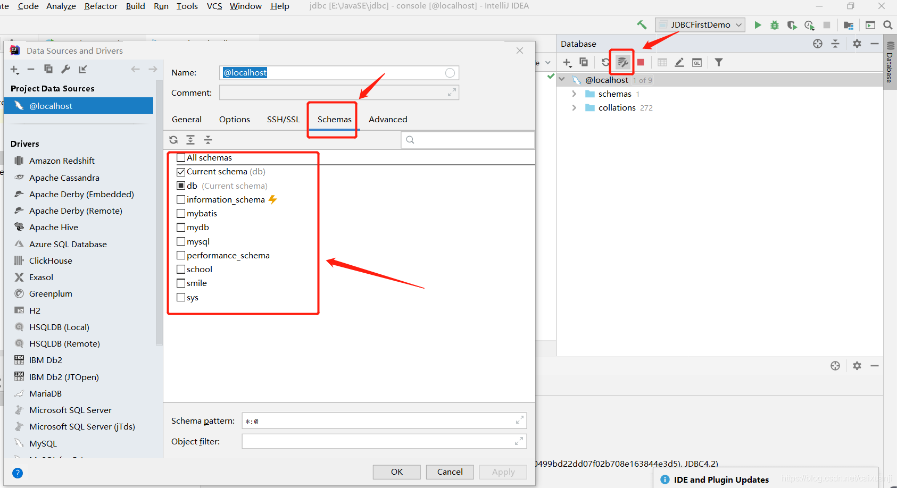Expand all schemas icon
This screenshot has height=488, width=897.
[190, 140]
